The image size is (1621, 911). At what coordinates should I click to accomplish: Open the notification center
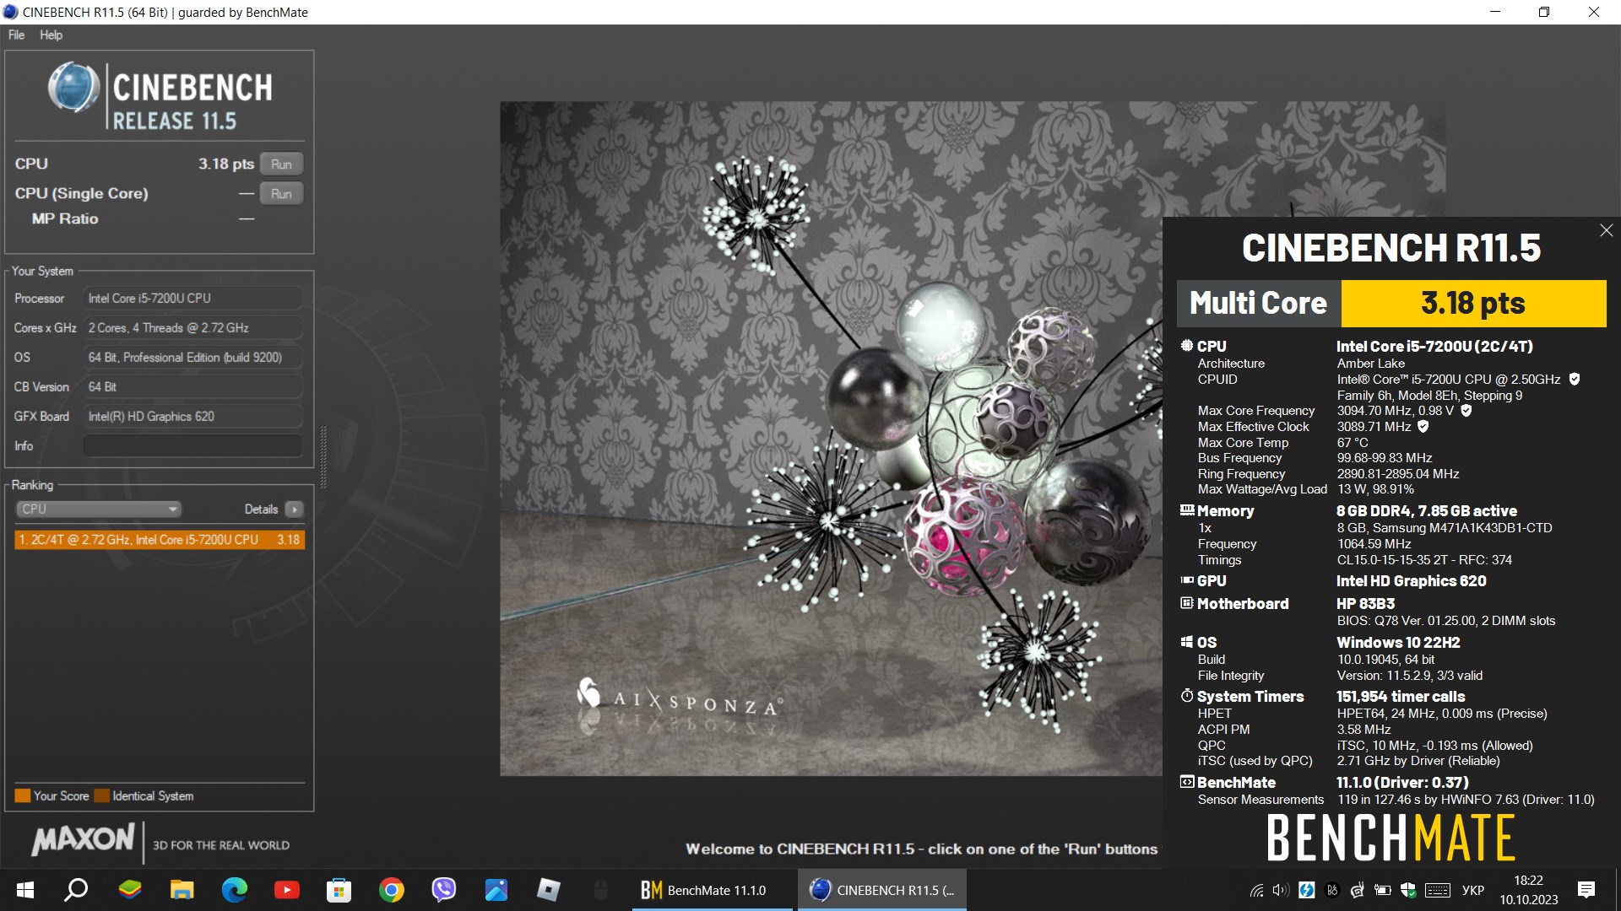[1586, 890]
